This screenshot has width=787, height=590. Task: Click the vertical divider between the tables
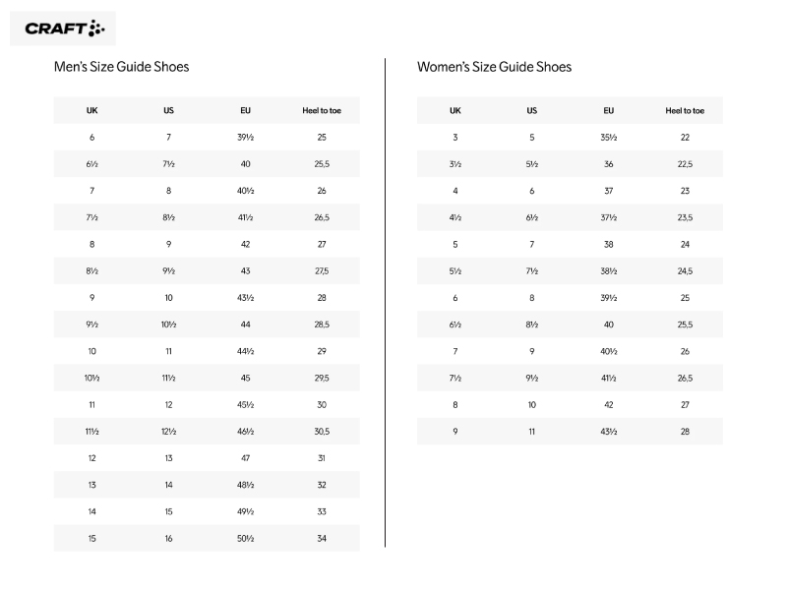[x=385, y=295]
